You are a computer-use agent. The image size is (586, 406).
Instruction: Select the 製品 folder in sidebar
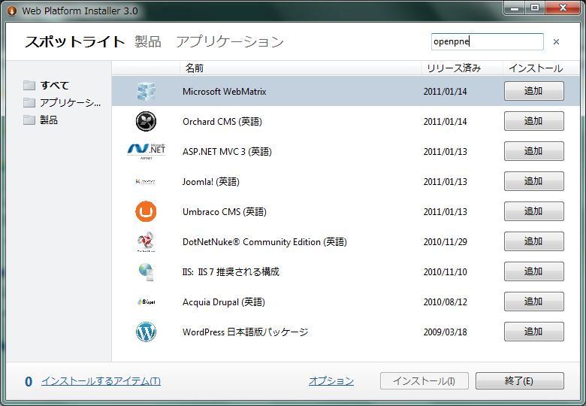coord(49,120)
